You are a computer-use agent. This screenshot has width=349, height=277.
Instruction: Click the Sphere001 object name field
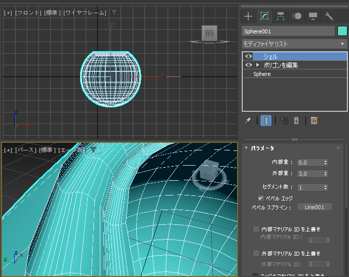(x=288, y=31)
